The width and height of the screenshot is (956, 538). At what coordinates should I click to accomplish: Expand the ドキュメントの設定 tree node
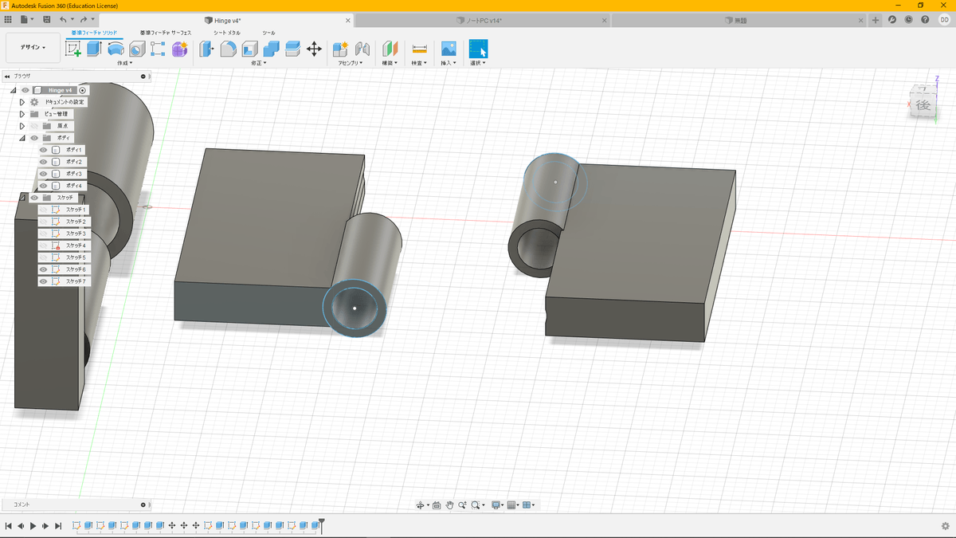click(22, 102)
